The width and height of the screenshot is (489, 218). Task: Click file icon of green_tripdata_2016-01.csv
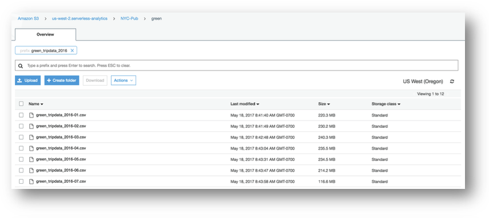pyautogui.click(x=31, y=115)
